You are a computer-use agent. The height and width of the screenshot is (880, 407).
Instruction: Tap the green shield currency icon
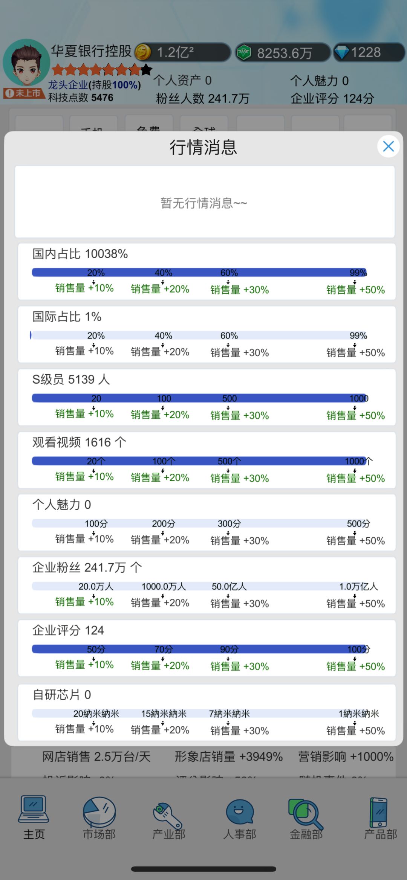click(x=244, y=52)
